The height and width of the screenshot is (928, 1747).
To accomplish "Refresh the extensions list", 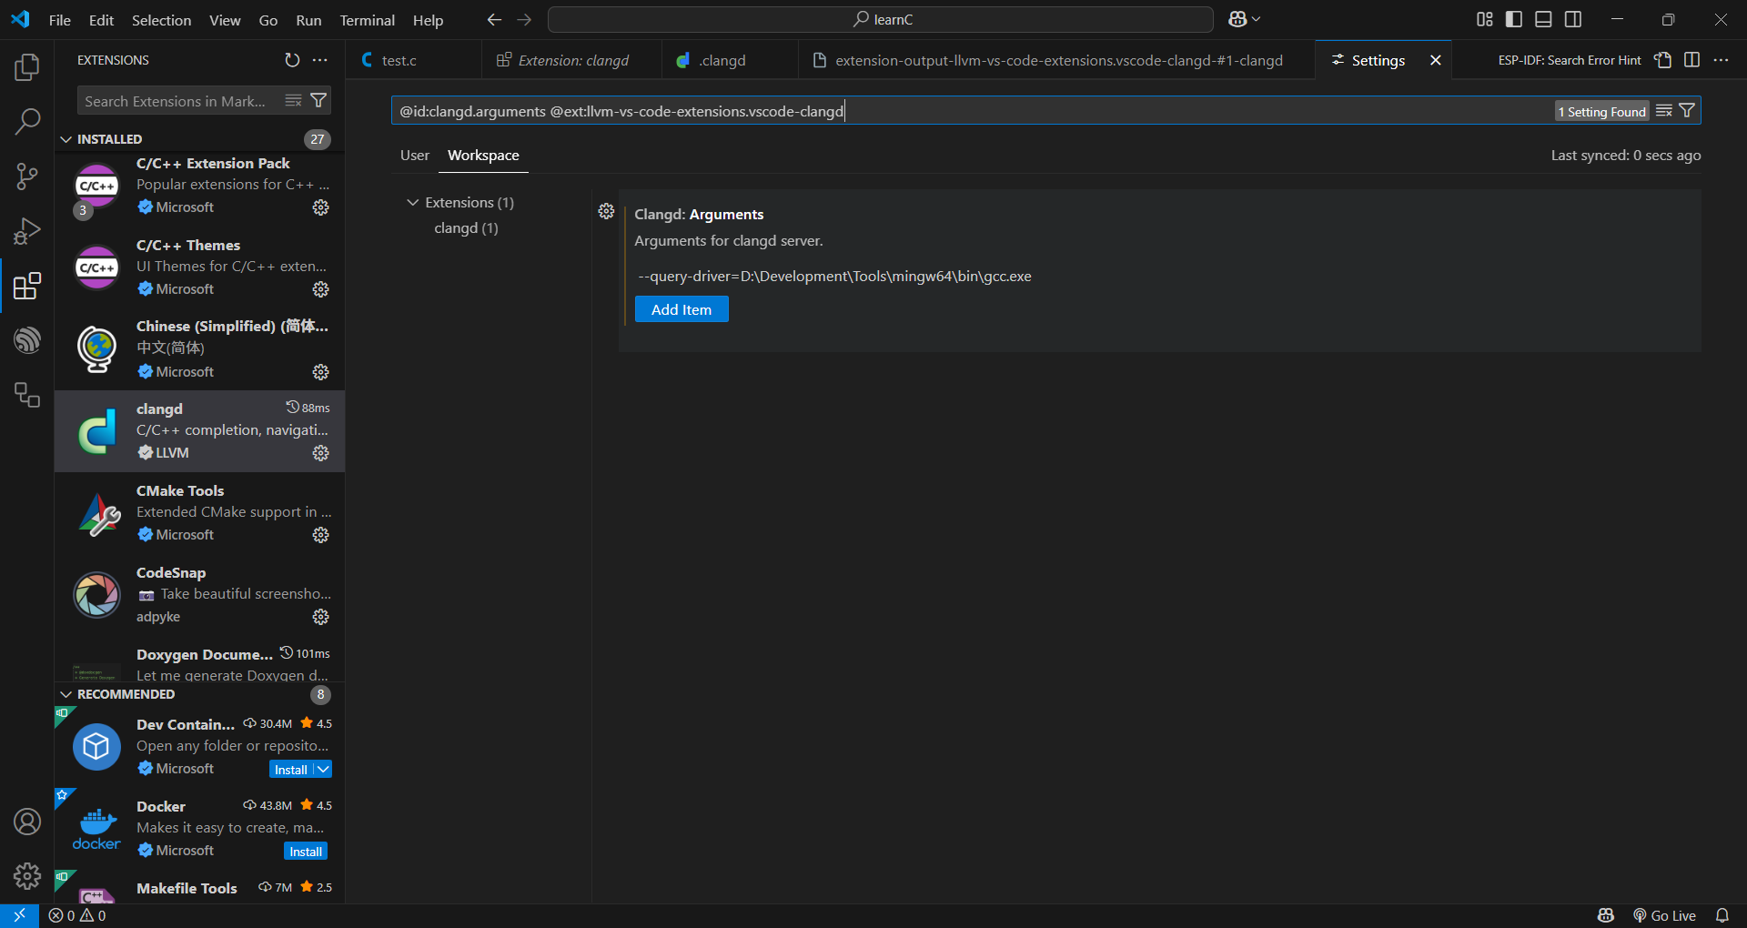I will 292,60.
